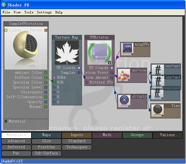
Task: Click the RGBA pink output socket
Action: coord(54,77)
